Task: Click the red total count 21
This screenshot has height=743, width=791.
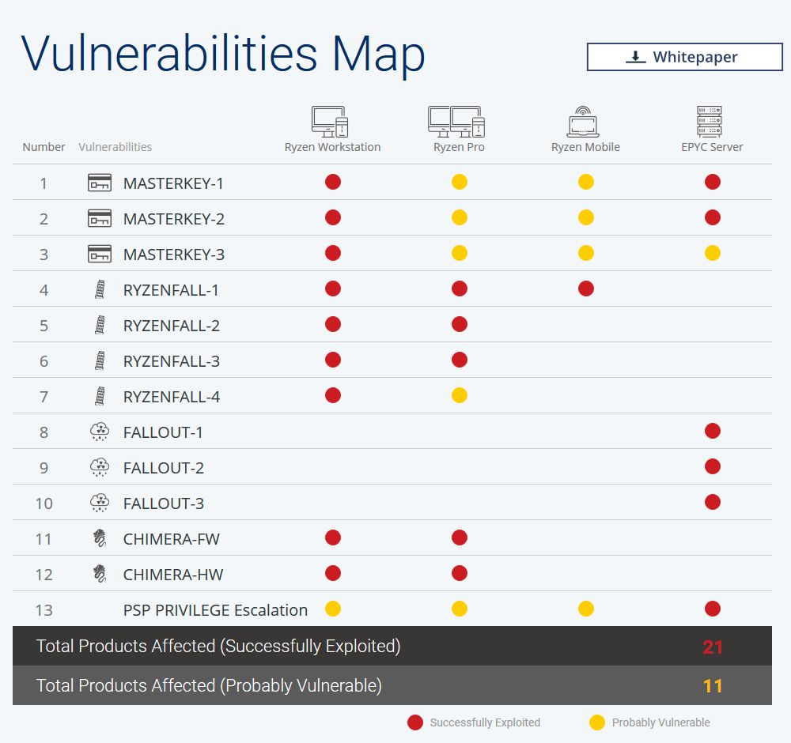Action: tap(713, 647)
